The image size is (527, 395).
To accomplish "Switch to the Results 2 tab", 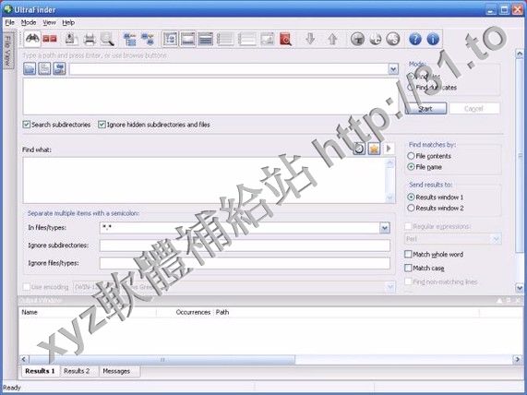I will click(77, 371).
